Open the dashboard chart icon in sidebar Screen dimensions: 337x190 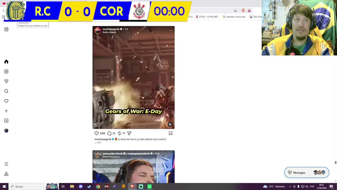point(6,121)
